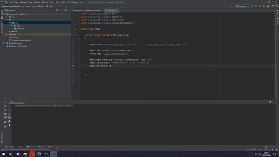Click the Run icon in top toolbar

tap(252, 6)
